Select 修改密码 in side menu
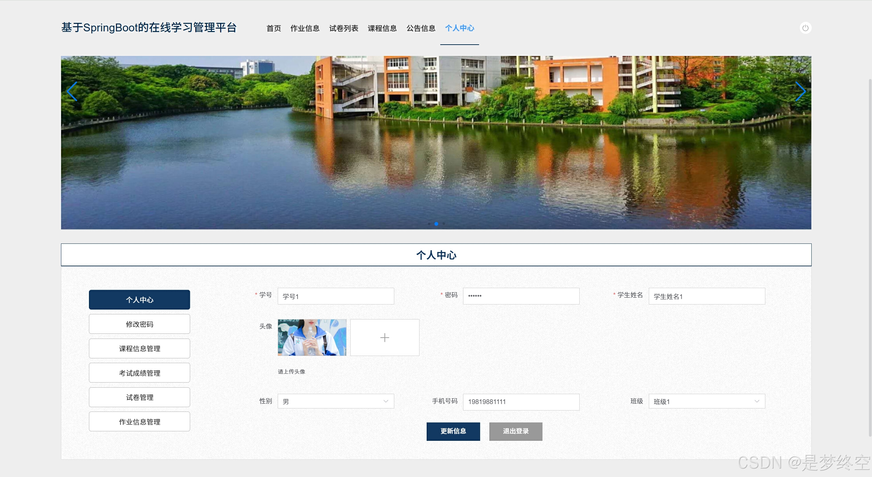This screenshot has height=477, width=872. pos(139,324)
